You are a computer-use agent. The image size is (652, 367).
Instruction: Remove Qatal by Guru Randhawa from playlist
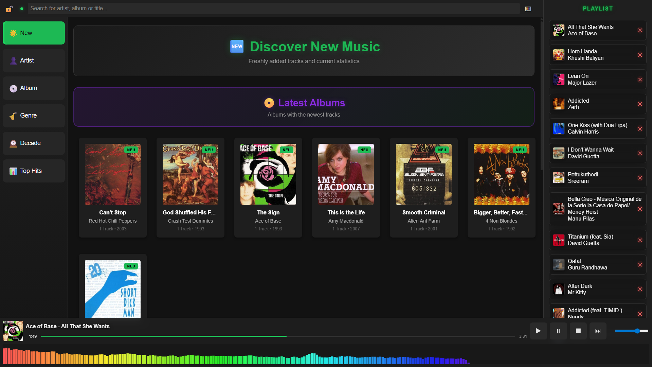pyautogui.click(x=640, y=264)
